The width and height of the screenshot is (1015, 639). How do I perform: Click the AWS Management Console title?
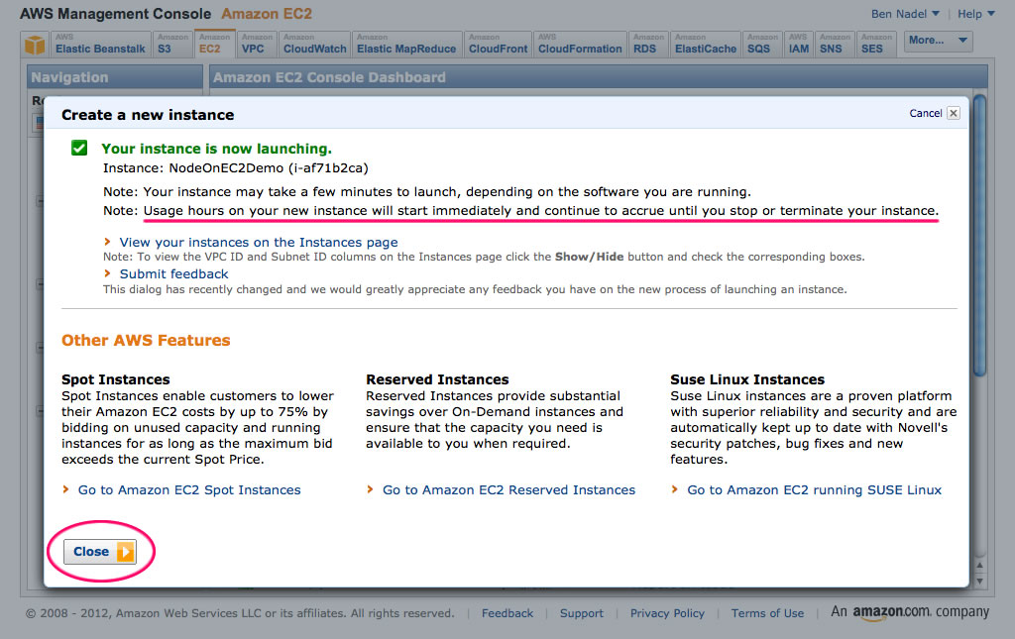click(115, 14)
